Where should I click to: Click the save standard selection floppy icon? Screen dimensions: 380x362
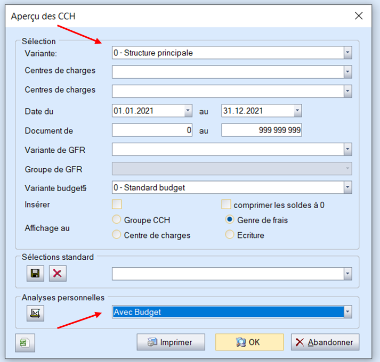35,274
